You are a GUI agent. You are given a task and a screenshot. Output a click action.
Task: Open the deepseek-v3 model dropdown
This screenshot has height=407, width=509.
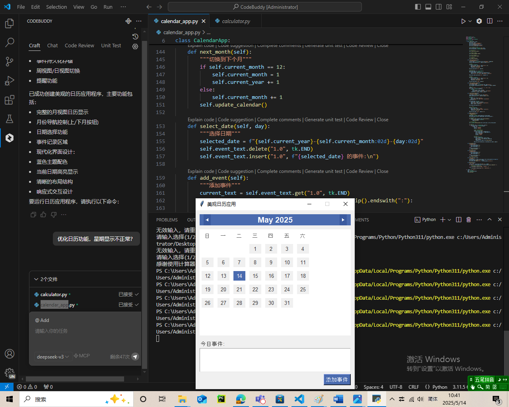(x=52, y=357)
